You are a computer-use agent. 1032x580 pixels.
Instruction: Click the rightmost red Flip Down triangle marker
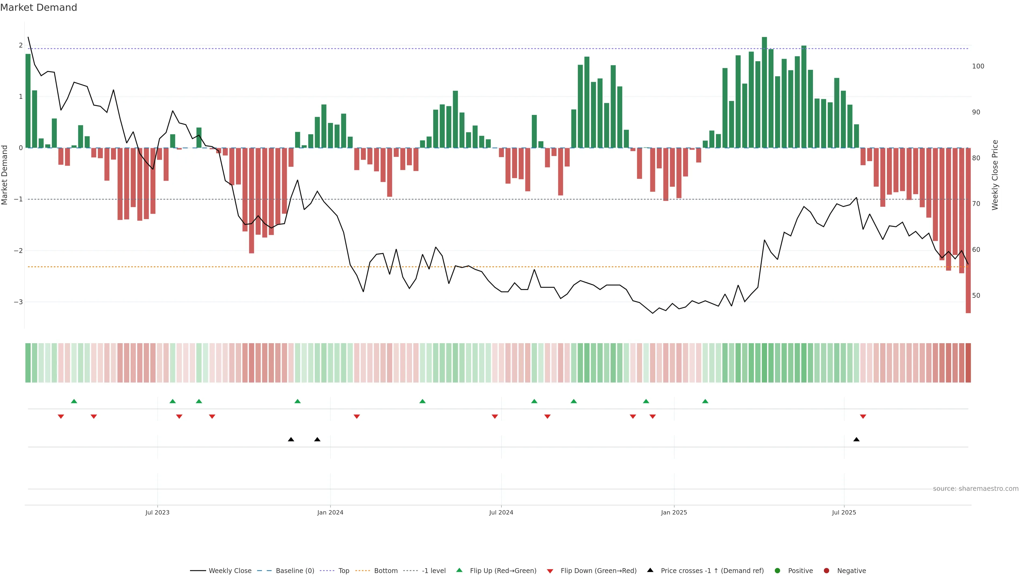[x=863, y=417]
